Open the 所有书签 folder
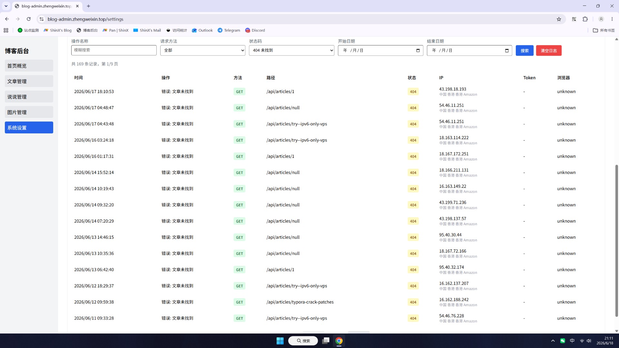 [x=604, y=30]
